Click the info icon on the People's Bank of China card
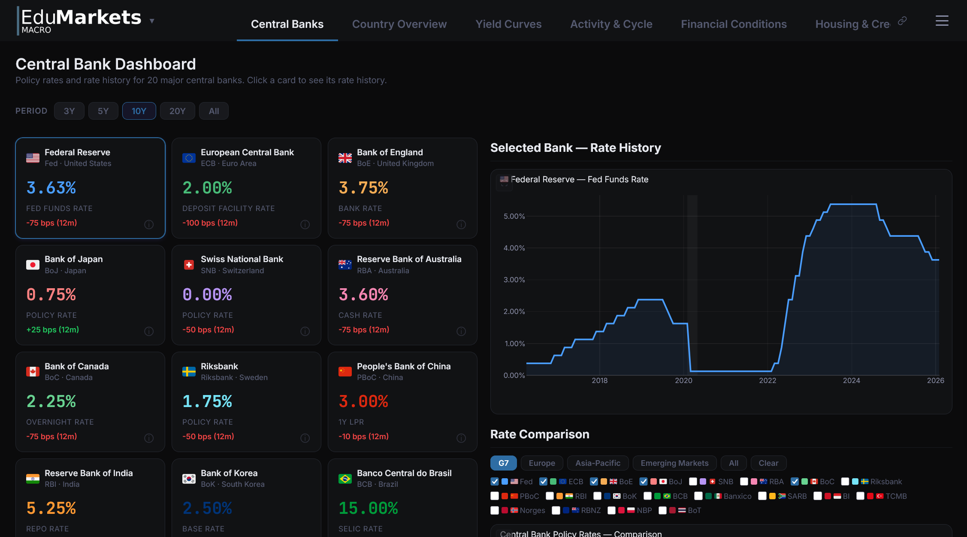The height and width of the screenshot is (537, 967). click(x=461, y=438)
